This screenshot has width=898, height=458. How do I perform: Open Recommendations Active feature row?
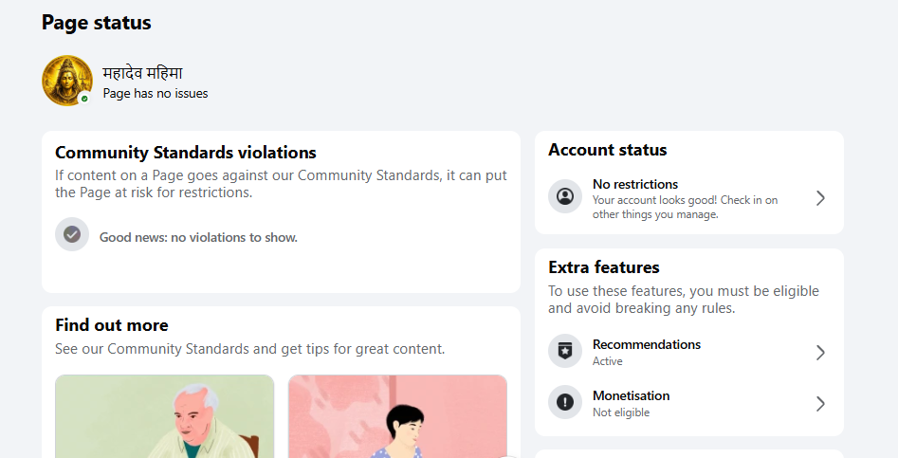(689, 352)
